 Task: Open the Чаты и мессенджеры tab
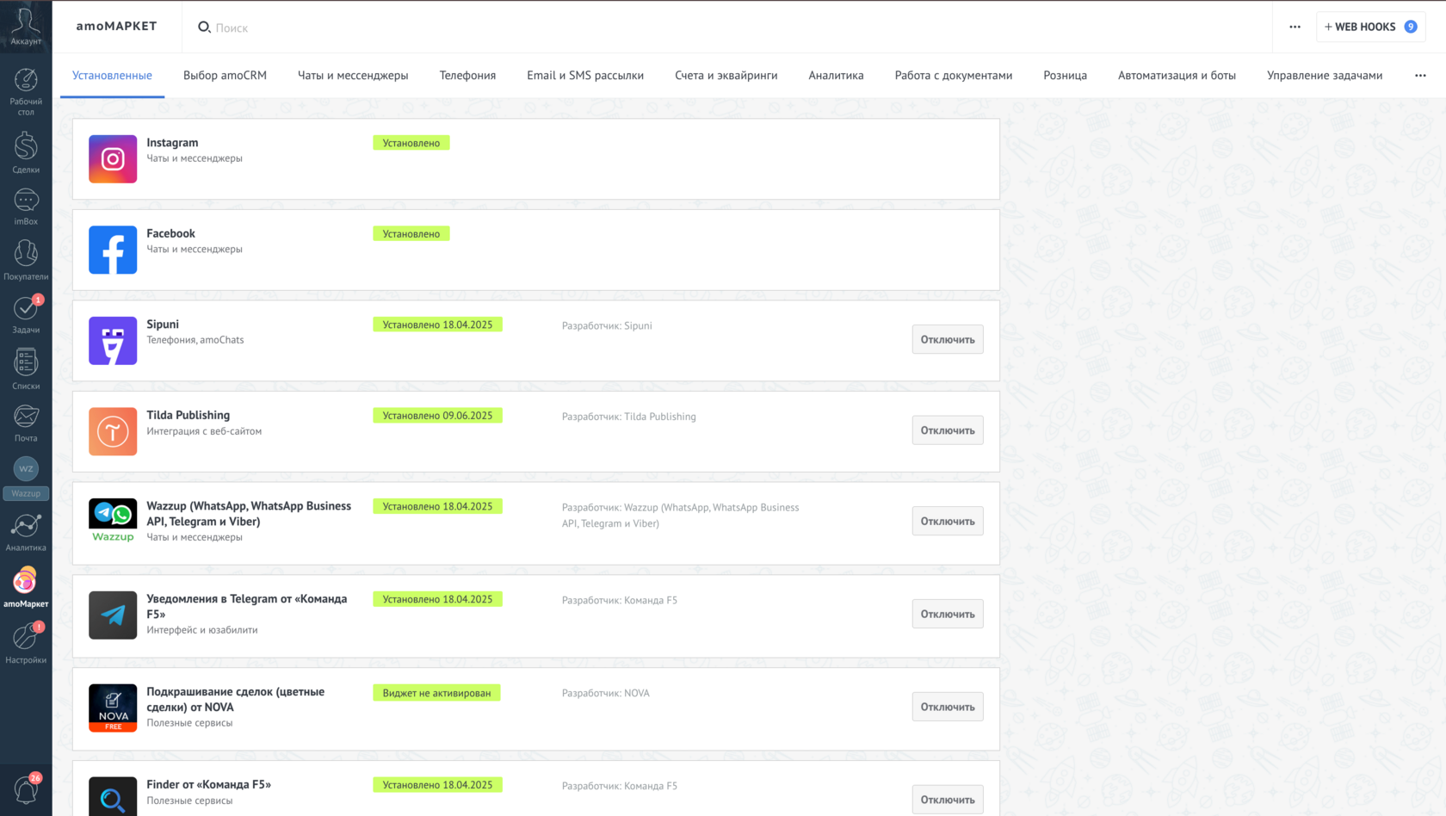click(353, 76)
